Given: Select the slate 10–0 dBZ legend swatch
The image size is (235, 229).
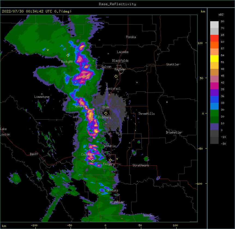Looking at the screenshot, I should coord(214,127).
